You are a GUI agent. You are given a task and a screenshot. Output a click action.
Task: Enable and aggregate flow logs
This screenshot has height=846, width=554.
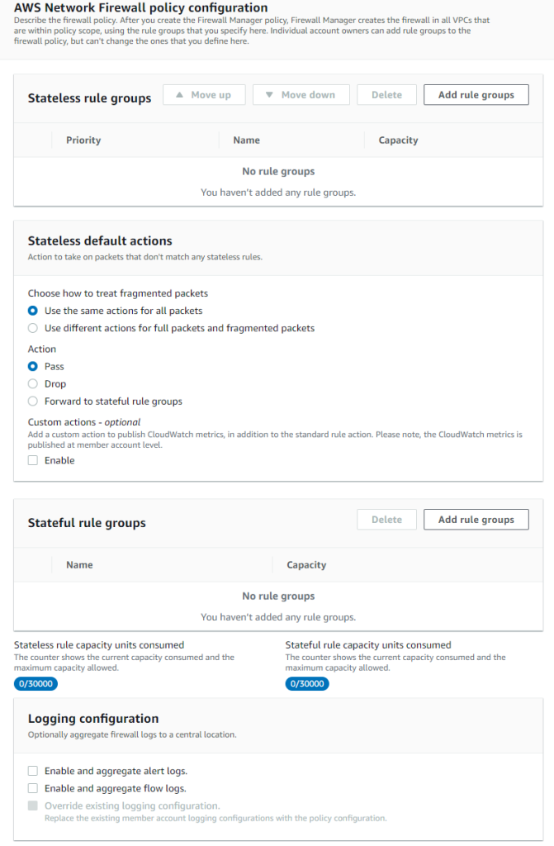point(32,787)
